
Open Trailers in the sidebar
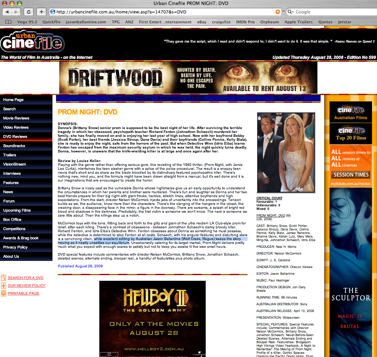click(26, 155)
